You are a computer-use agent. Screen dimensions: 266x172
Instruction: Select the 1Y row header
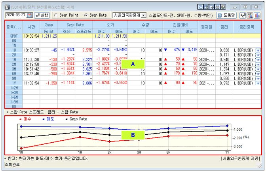pyautogui.click(x=14, y=83)
